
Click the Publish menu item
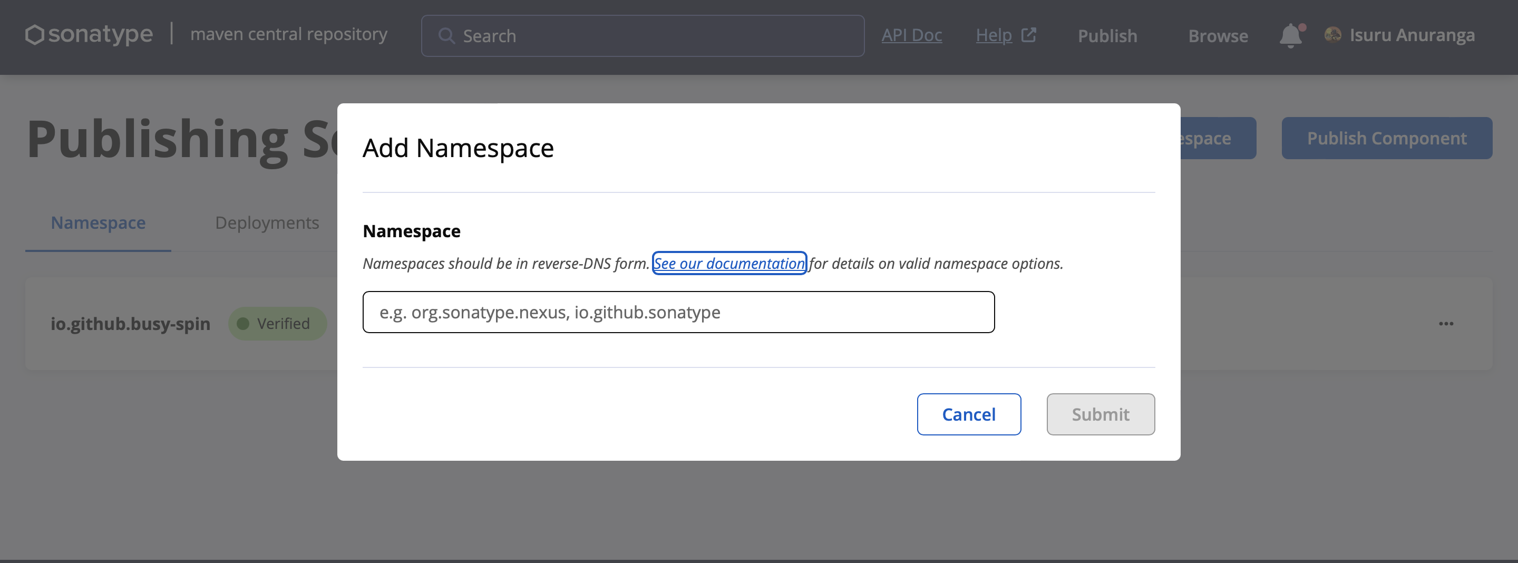(1107, 35)
